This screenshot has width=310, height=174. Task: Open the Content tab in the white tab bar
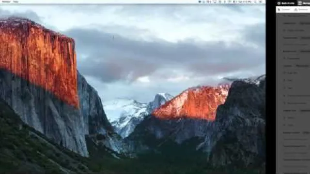tap(284, 10)
